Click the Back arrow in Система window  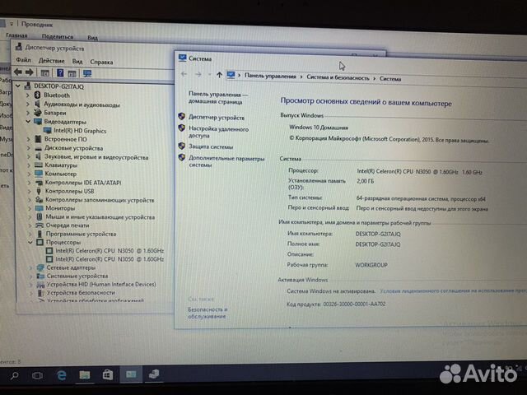coord(184,74)
